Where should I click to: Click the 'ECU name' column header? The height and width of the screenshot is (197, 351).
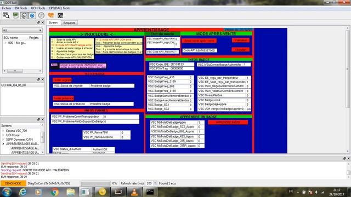click(x=11, y=38)
